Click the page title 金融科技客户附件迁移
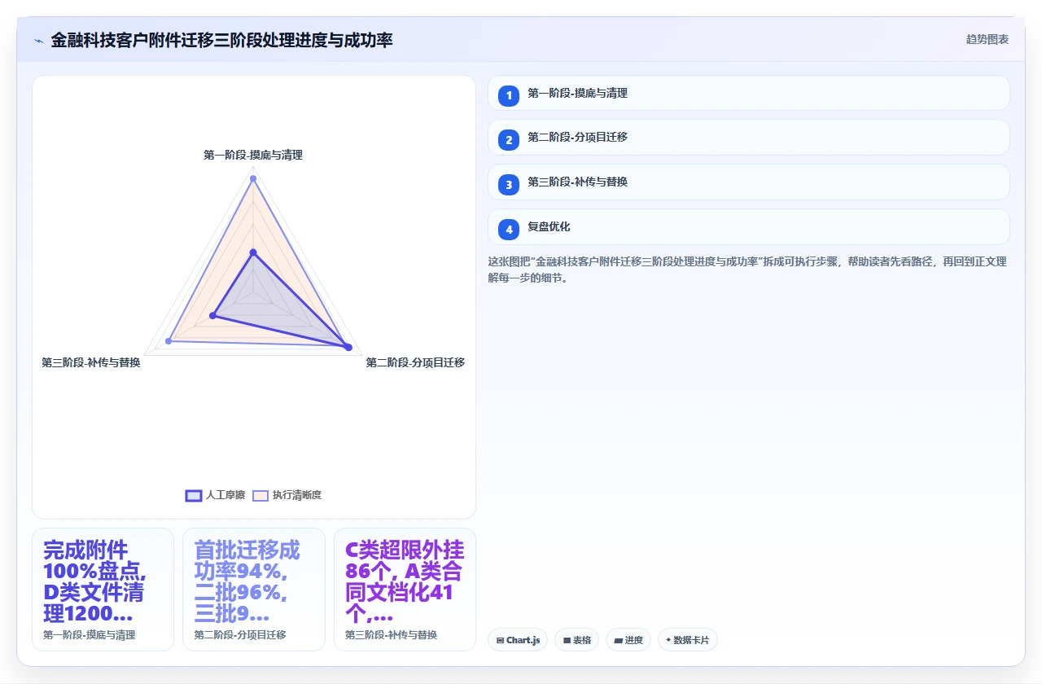Image resolution: width=1042 pixels, height=684 pixels. pos(221,40)
